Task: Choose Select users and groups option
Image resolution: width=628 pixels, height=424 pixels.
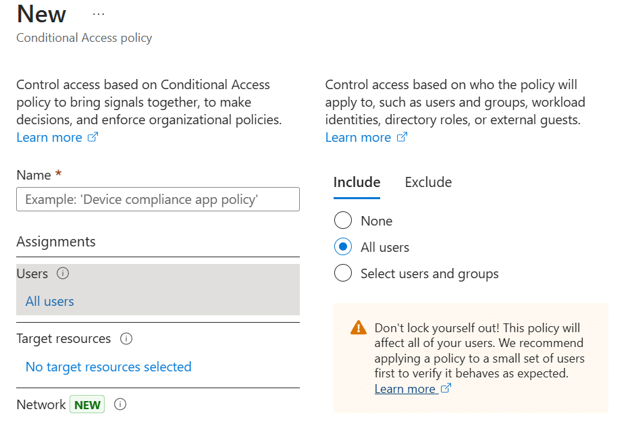Action: [343, 273]
